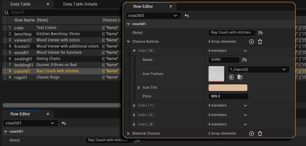Viewport: 306px width, 146px height.
Task: Open the Icon Tint color swatch
Action: coord(228,88)
